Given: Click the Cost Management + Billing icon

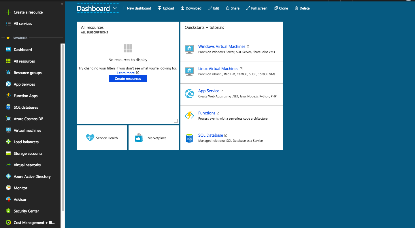Looking at the screenshot, I should click(x=8, y=223).
